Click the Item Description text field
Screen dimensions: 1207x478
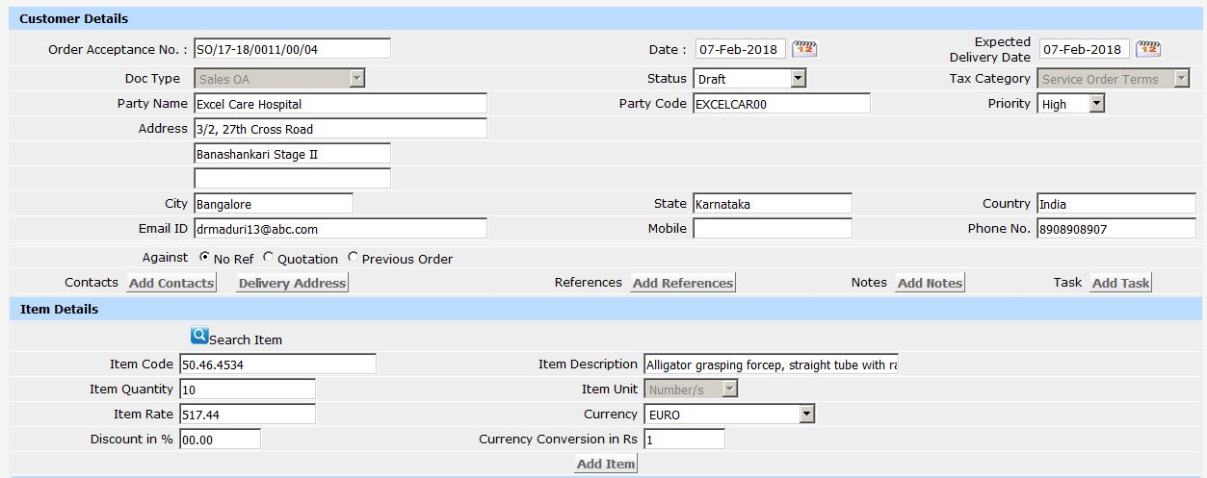coord(771,365)
